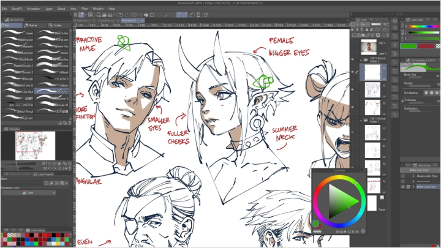Click the 3D cube material icon
441x248 pixels.
point(395,21)
